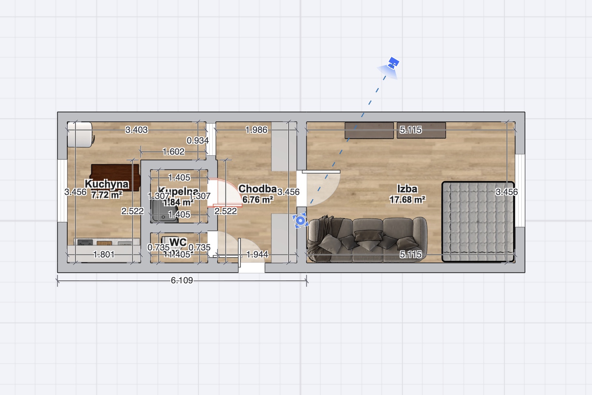Click the 6.109 dimension below the plan
The image size is (592, 395).
[x=182, y=281]
